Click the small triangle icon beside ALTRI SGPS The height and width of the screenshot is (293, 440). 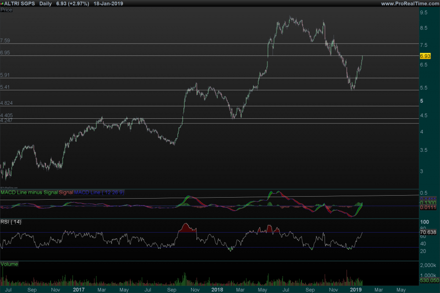[2, 3]
